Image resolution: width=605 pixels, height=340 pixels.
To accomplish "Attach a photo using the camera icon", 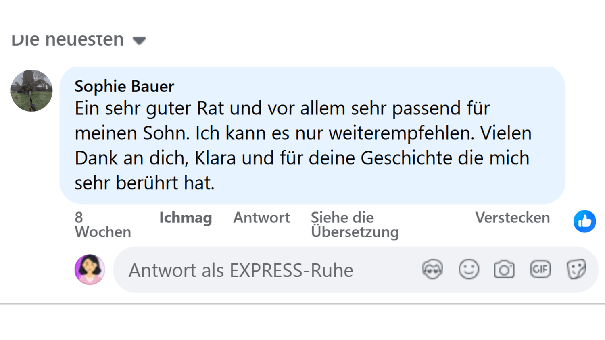I will click(x=504, y=270).
